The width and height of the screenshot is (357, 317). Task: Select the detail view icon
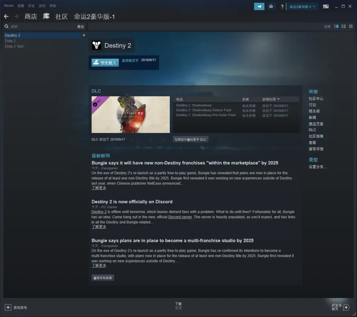(x=336, y=26)
